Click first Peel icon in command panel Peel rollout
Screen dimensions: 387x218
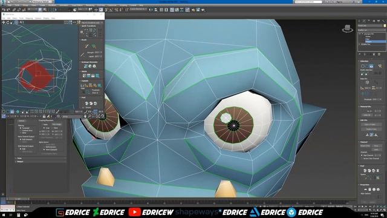[x=365, y=170]
